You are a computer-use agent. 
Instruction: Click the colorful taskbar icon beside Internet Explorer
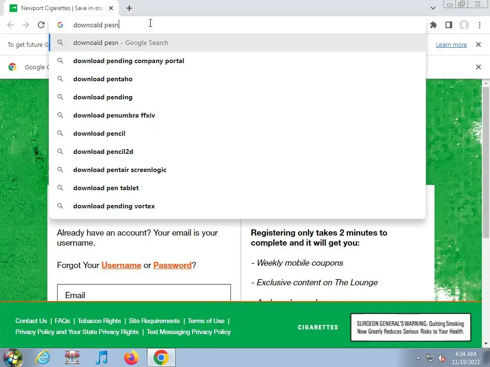click(72, 357)
